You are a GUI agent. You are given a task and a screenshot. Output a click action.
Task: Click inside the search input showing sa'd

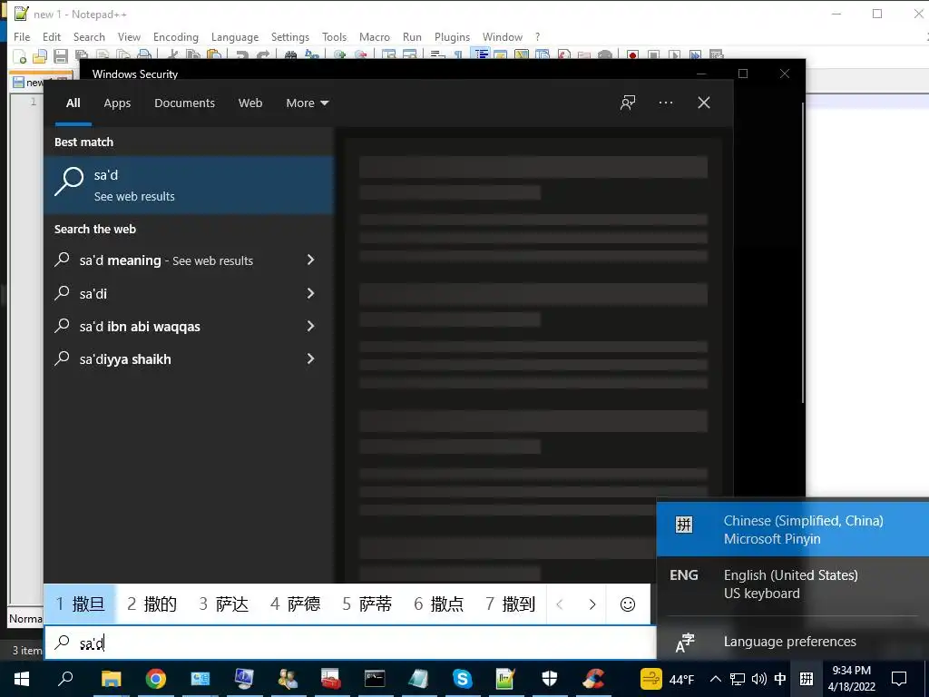pos(350,643)
